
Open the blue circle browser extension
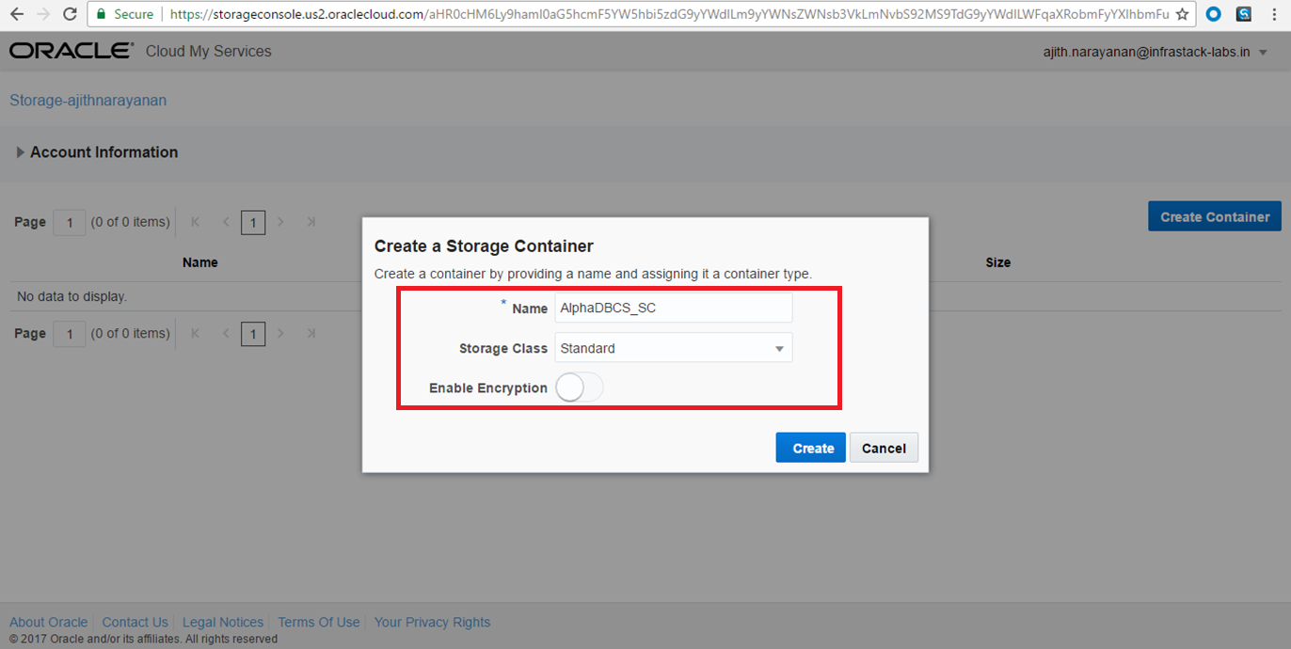(1214, 14)
